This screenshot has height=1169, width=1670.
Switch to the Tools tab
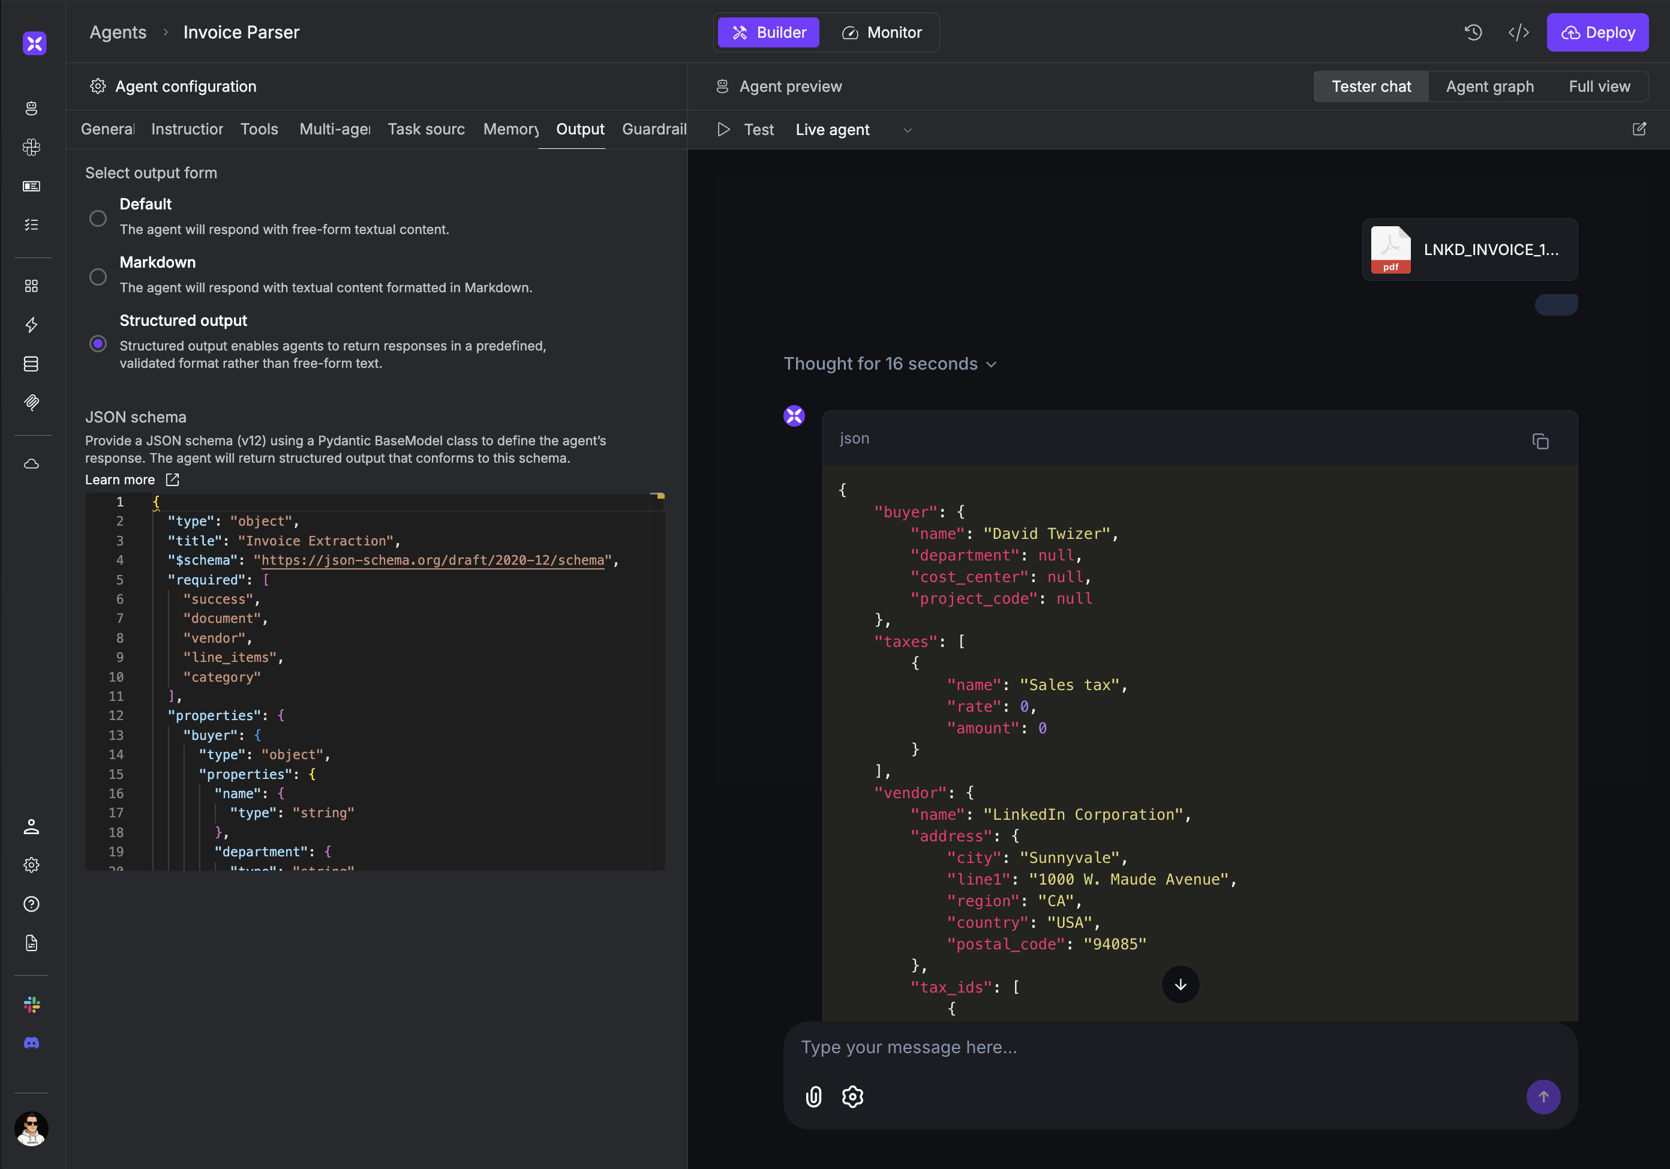tap(259, 130)
